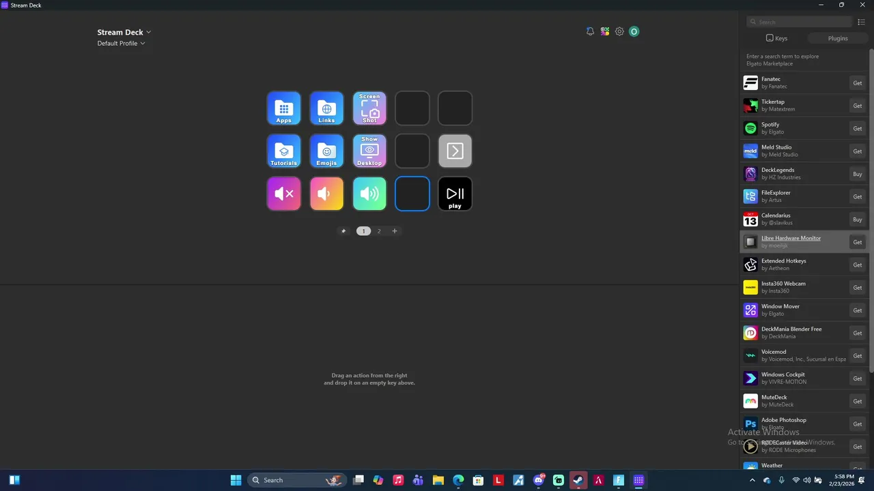The height and width of the screenshot is (491, 874).
Task: Toggle the action list view icon
Action: tap(861, 22)
